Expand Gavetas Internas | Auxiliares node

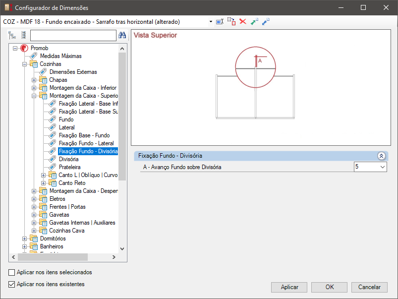[x=34, y=223]
